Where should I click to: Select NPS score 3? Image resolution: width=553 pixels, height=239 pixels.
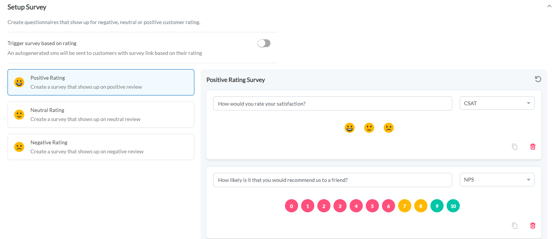pos(340,206)
